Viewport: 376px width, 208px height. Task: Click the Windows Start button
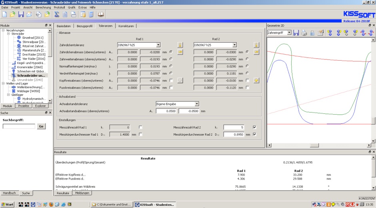(8, 204)
